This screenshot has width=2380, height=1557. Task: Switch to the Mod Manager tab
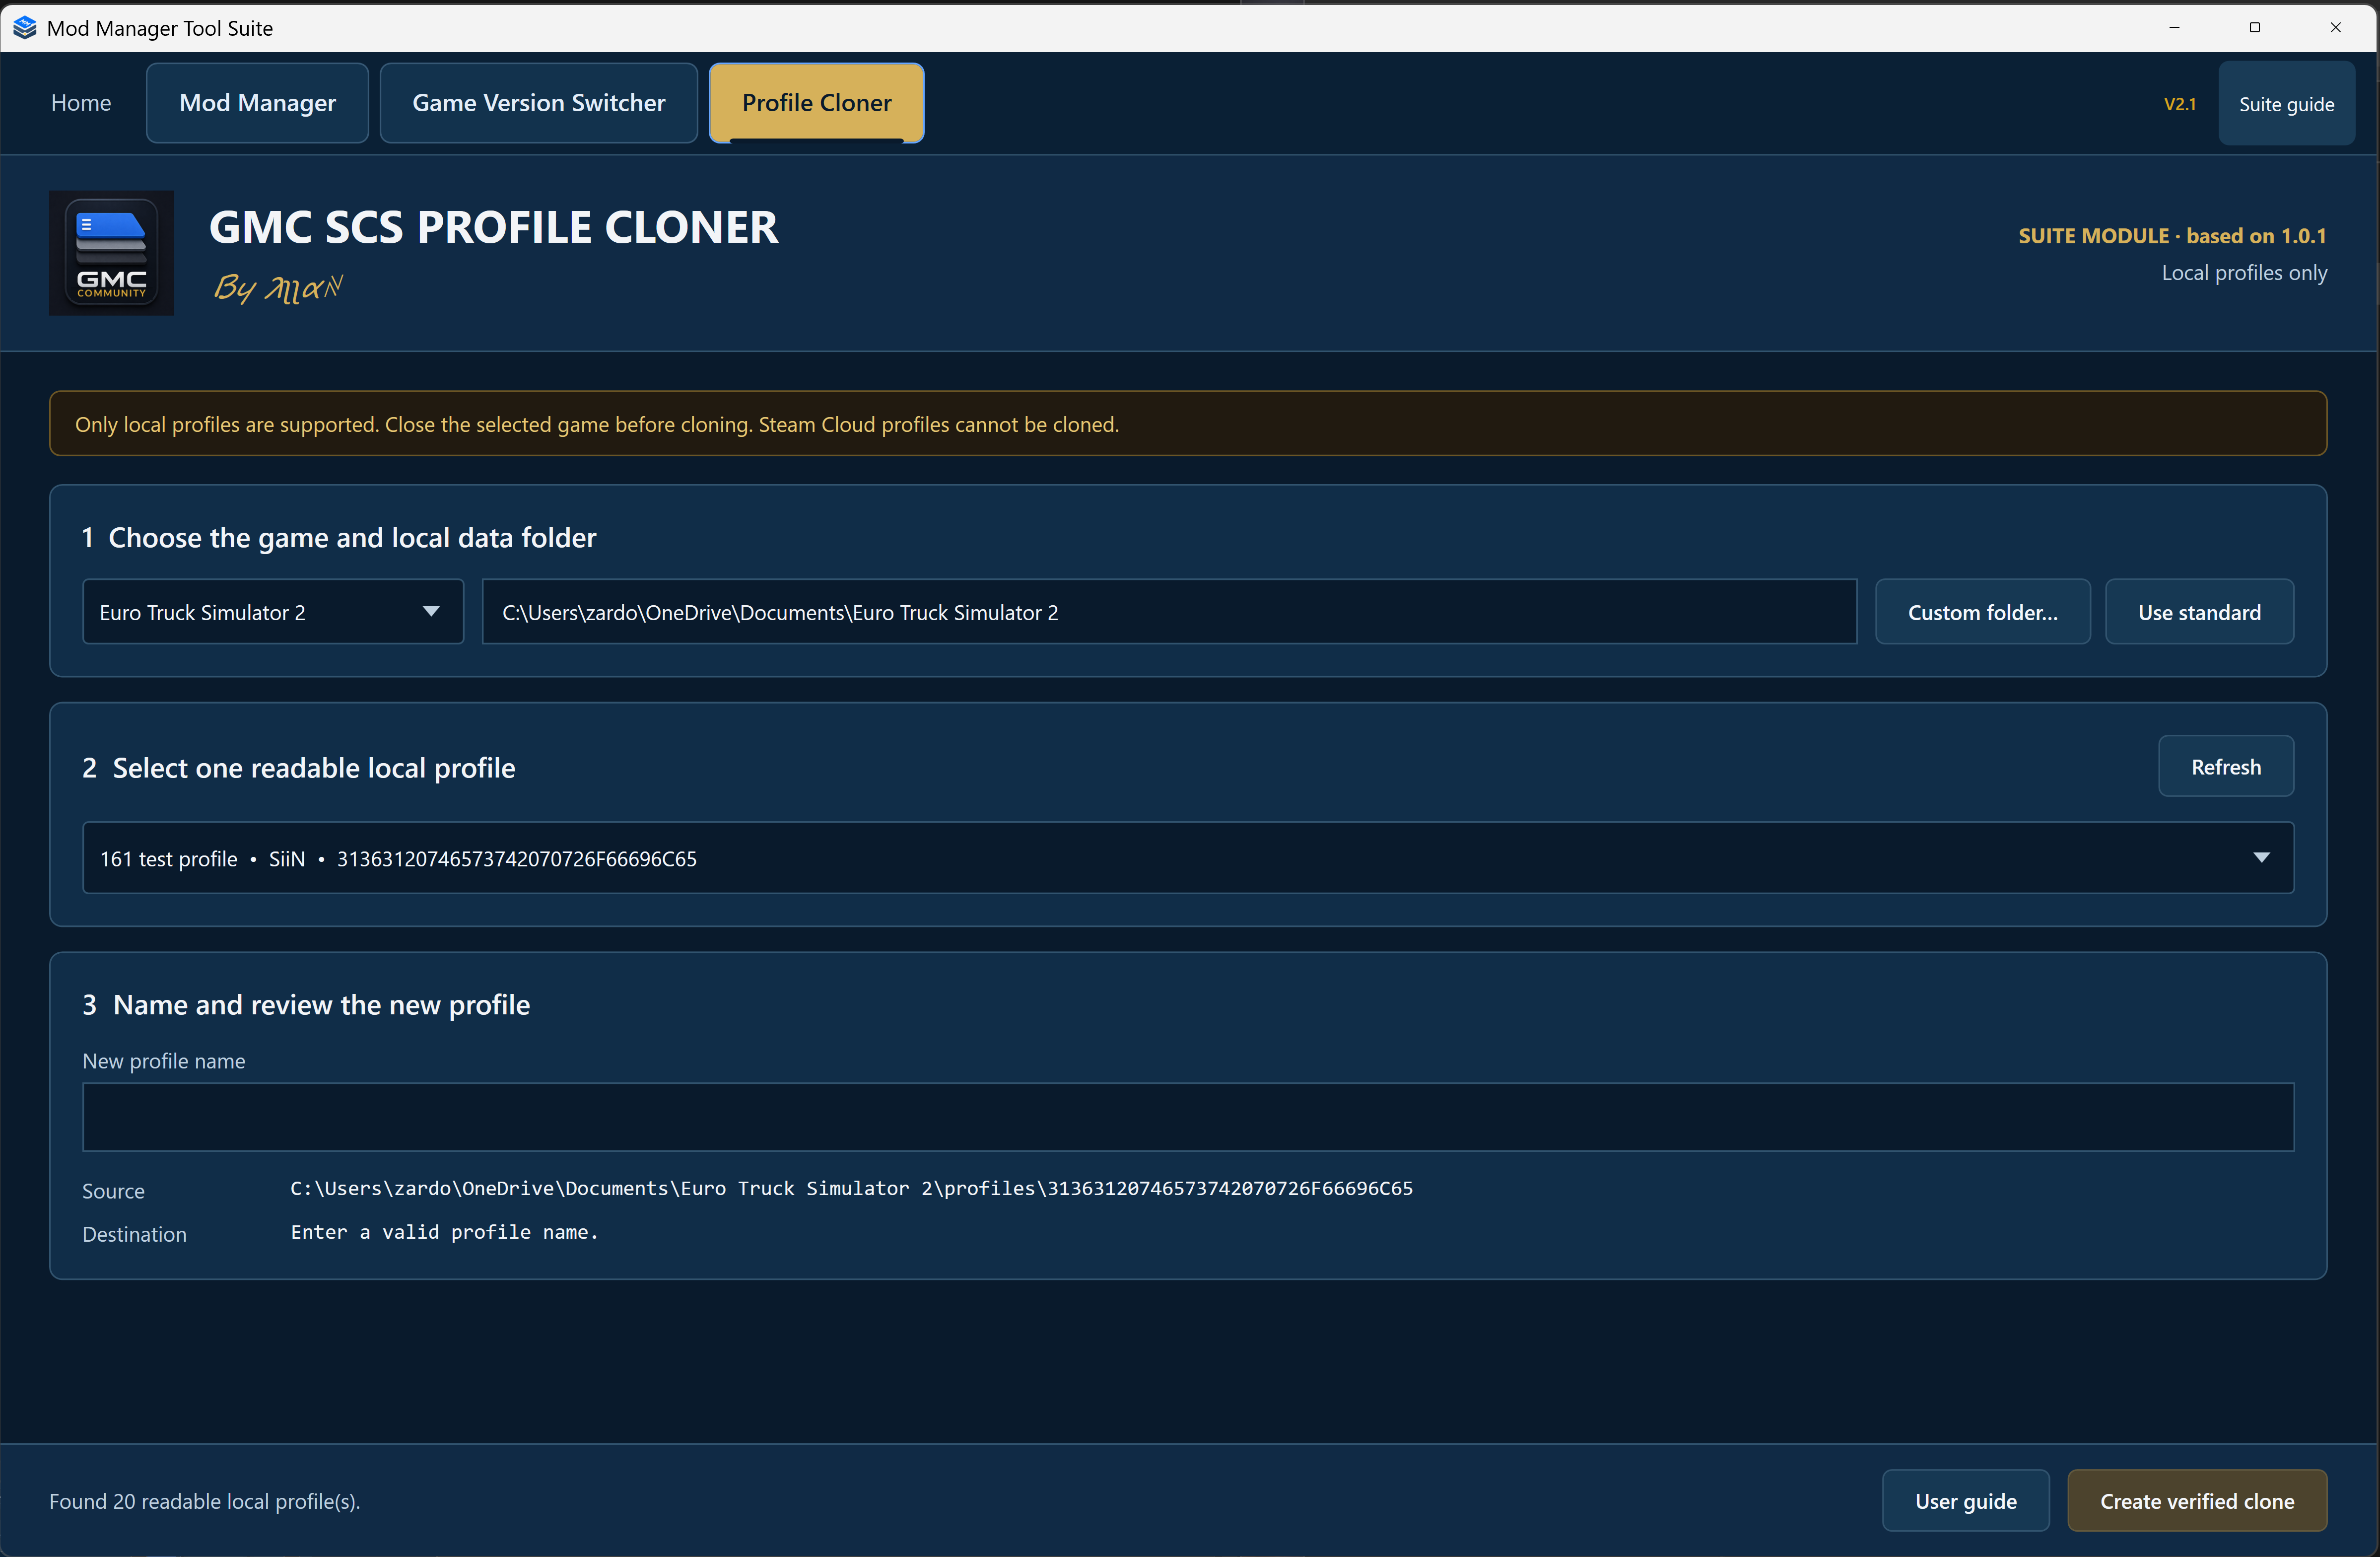click(x=257, y=103)
